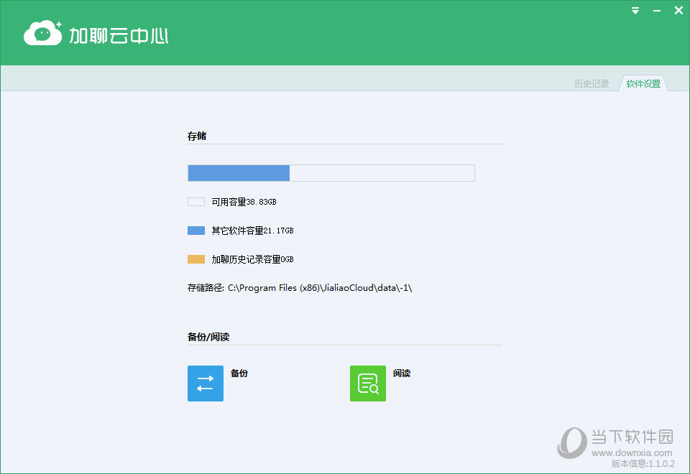Click the 加聊云中心 title text
690x474 pixels.
coord(119,36)
